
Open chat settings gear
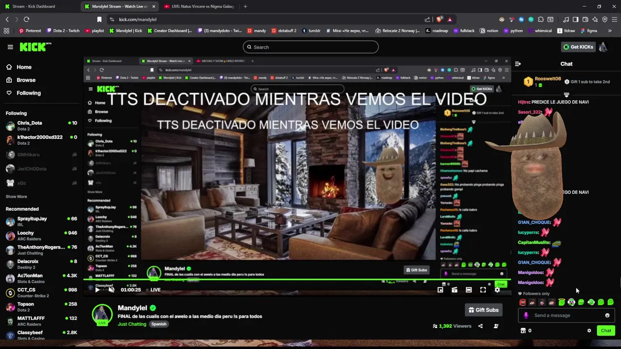coord(589,331)
